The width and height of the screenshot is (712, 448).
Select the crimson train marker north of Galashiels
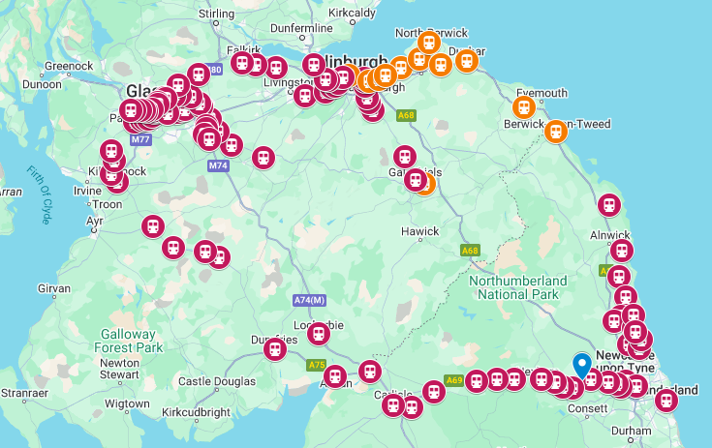click(x=405, y=157)
